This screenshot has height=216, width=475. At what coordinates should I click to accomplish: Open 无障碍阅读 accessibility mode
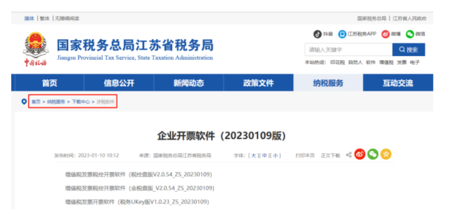click(x=66, y=19)
